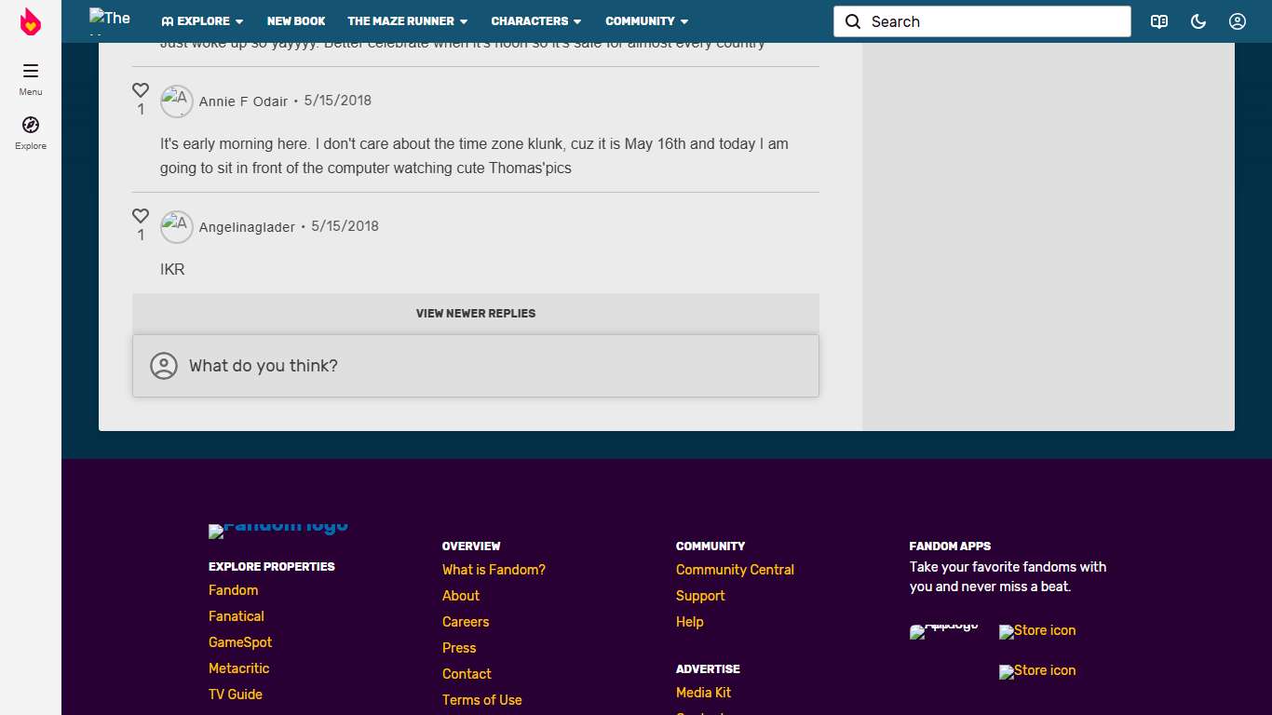Like Annie F Odair's reply

[141, 90]
